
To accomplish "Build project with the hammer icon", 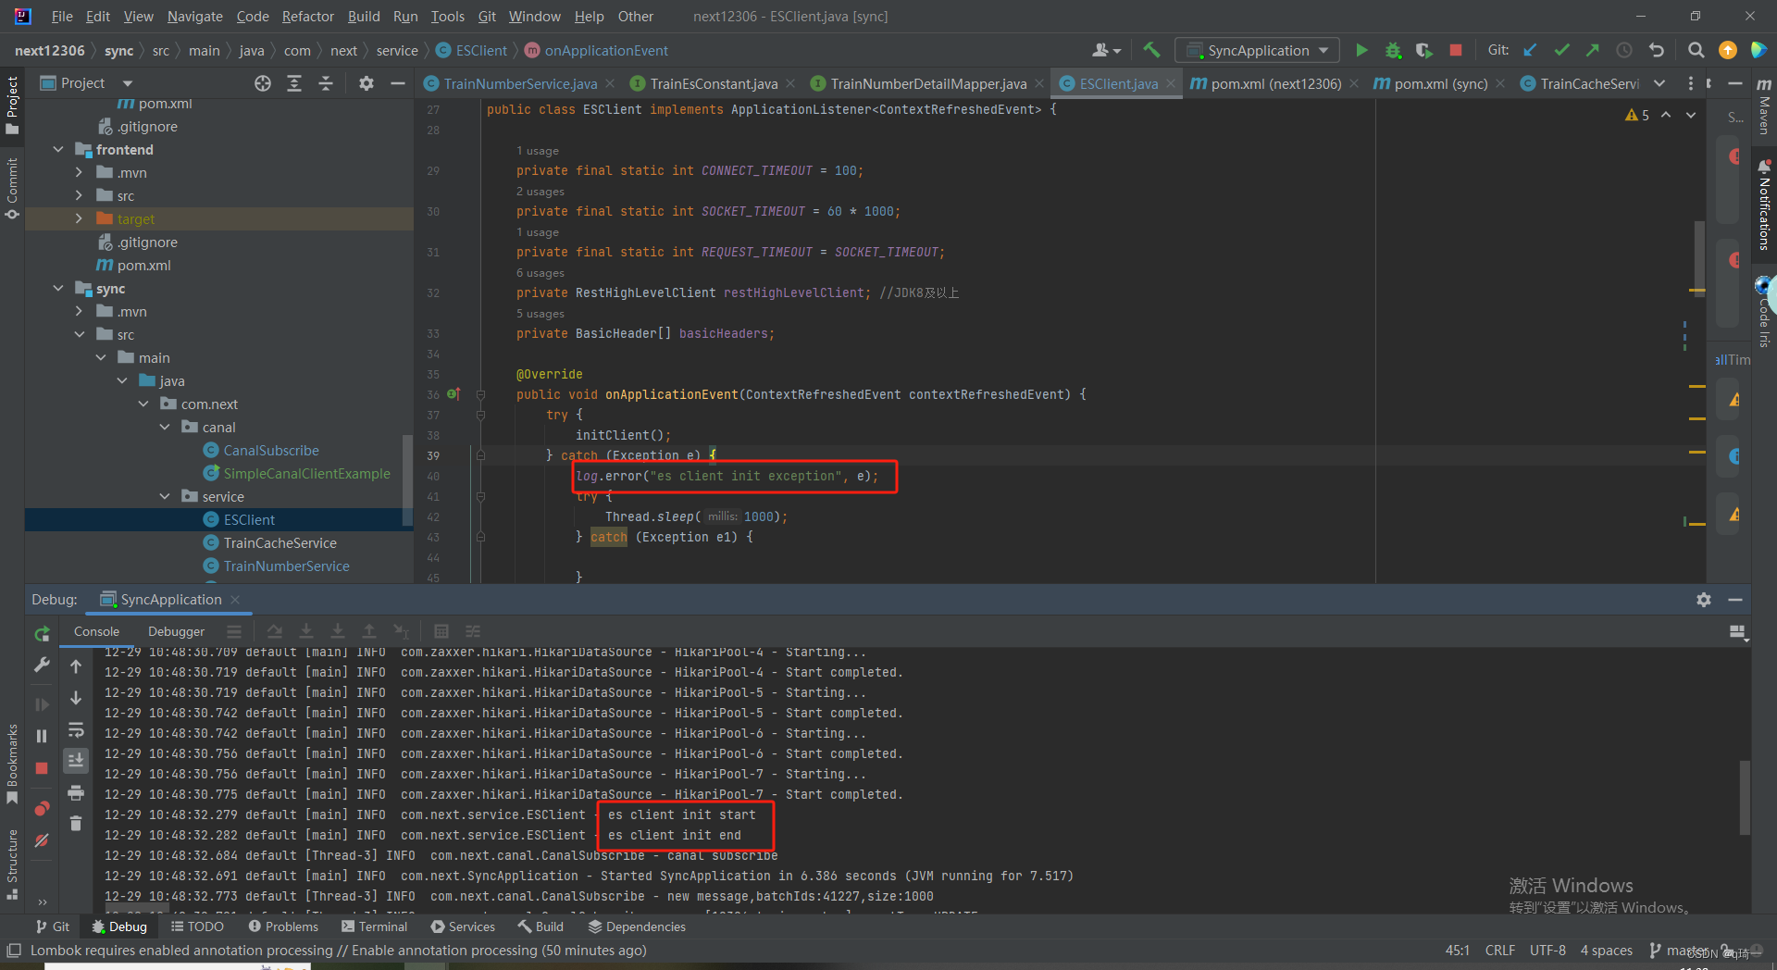I will click(1151, 50).
